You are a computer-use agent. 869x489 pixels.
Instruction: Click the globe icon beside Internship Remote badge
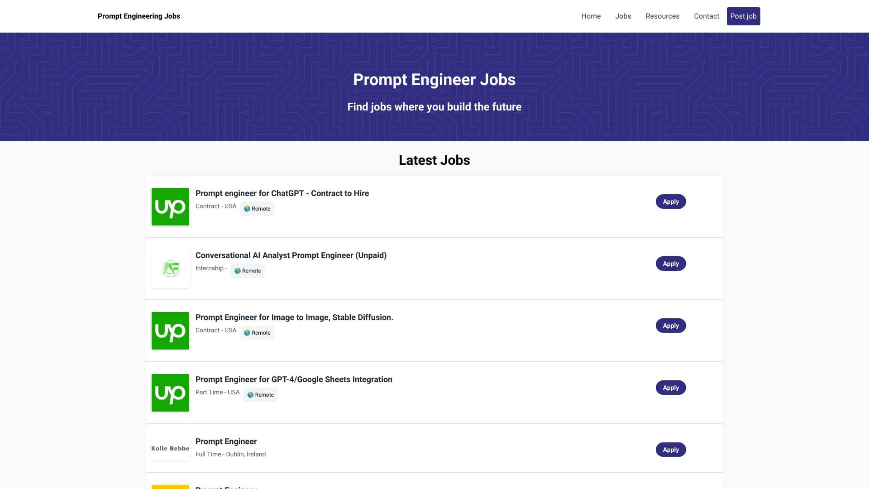(x=238, y=271)
